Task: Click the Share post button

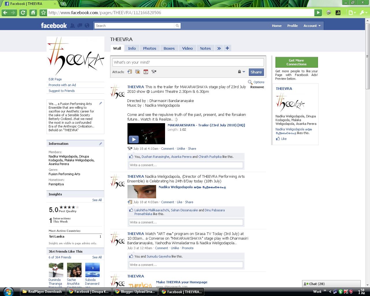Action: [x=256, y=72]
